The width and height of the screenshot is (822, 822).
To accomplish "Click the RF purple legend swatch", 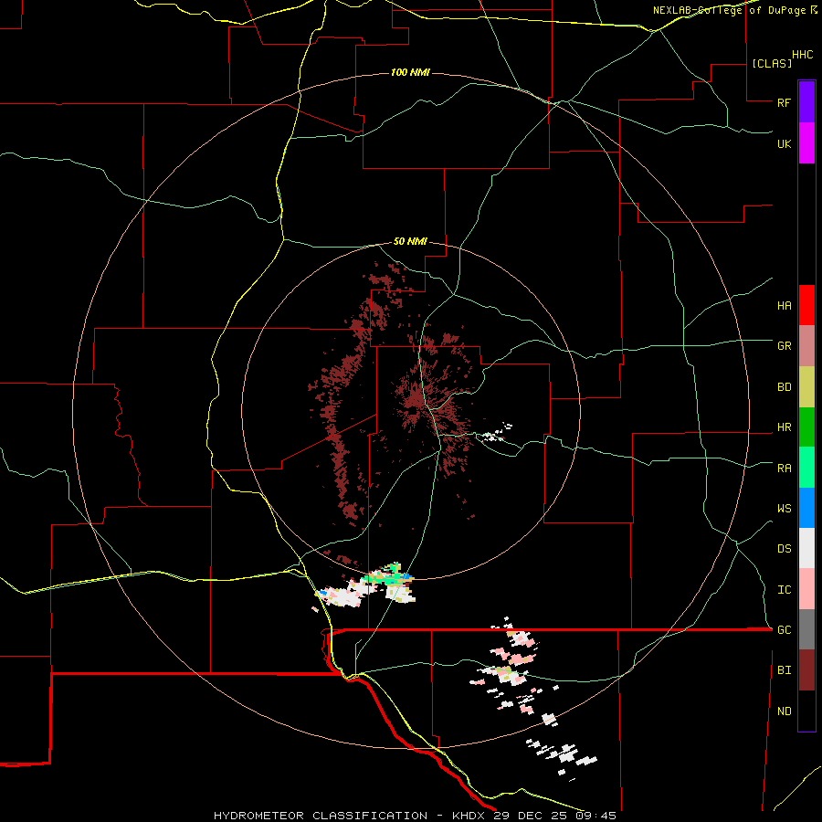I will (806, 102).
